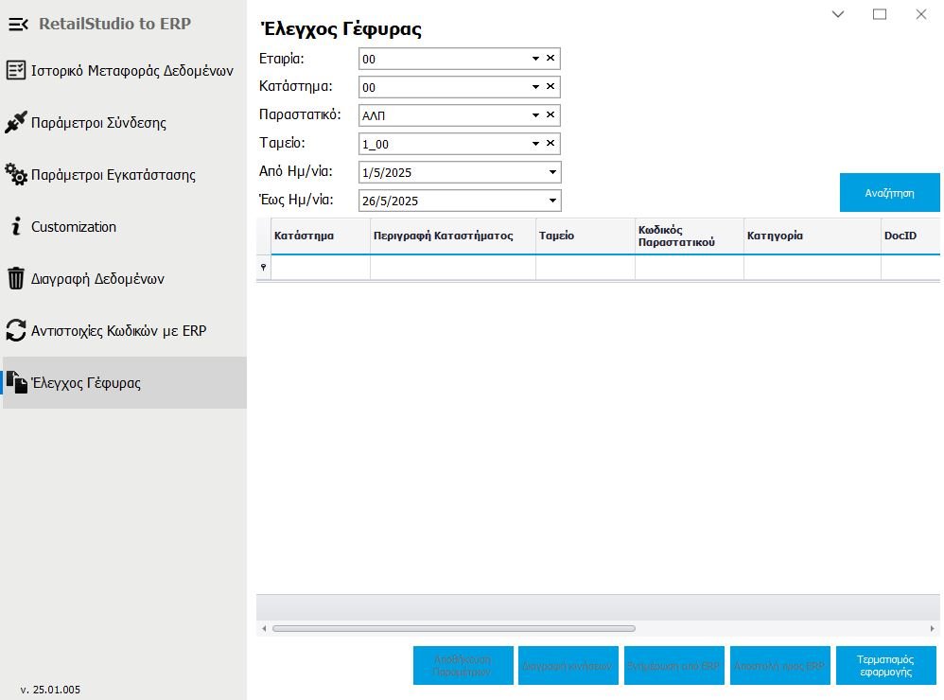Viewport: 944px width, 700px height.
Task: Click the plug icon for Παράμετροι Σύνδεσης
Action: click(16, 123)
